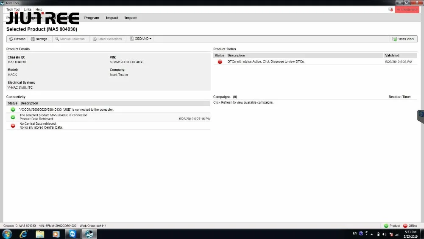The width and height of the screenshot is (424, 239).
Task: Open Windows Media Player from the taskbar
Action: (56, 234)
